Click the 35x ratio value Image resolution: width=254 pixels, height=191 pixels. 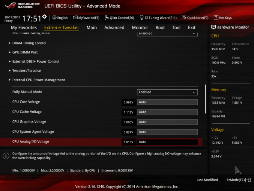click(214, 76)
